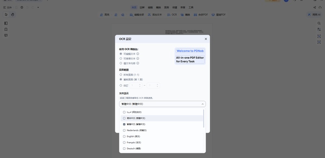
Task: Click the 編輯全部 toolbar button
Action: 137,15
